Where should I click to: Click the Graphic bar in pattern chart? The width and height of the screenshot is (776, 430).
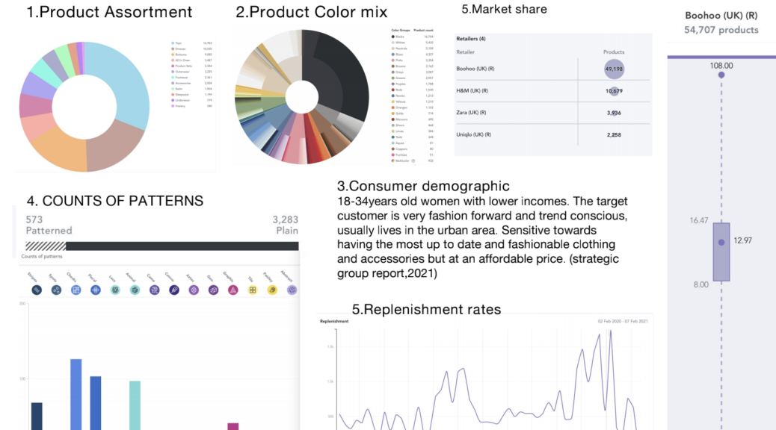point(233,426)
